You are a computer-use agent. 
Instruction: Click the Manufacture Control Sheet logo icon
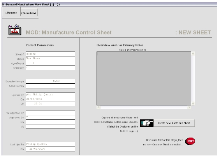coord(15,30)
